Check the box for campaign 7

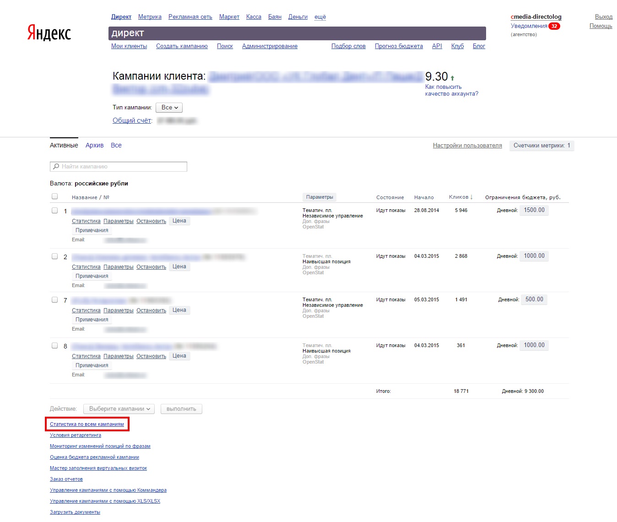click(55, 300)
